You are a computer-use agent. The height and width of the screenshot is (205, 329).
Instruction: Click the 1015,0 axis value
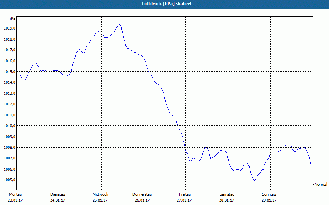tap(9, 72)
